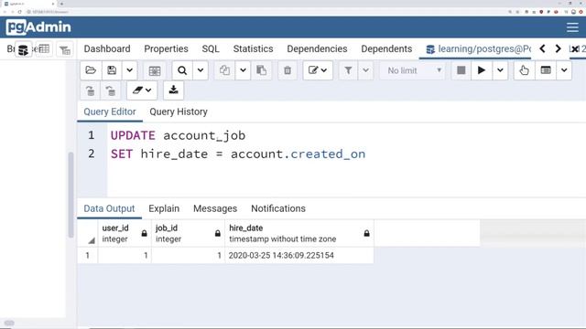Click the Delete trash icon

tap(288, 70)
